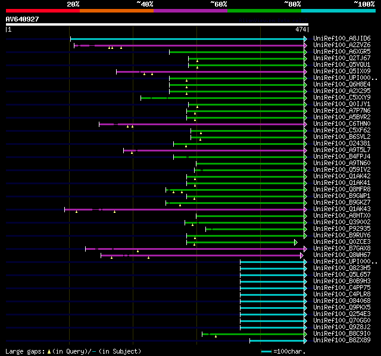Select the UniRef100_Q0ZCE3 label

pyautogui.click(x=342, y=242)
